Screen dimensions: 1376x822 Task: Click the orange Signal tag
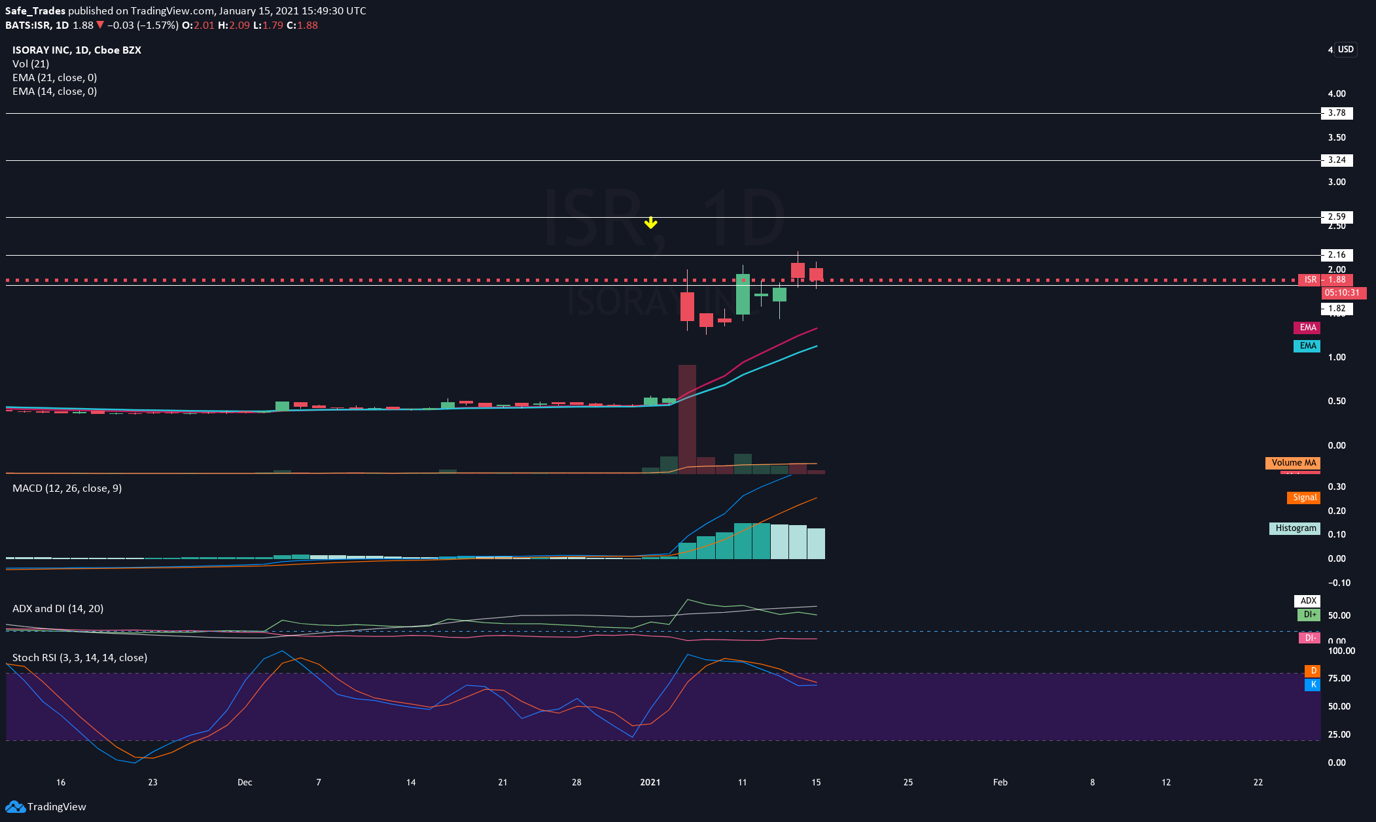click(x=1303, y=498)
